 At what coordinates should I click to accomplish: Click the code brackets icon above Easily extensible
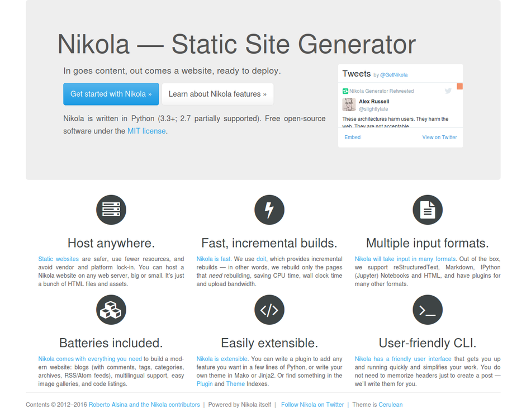click(x=269, y=310)
